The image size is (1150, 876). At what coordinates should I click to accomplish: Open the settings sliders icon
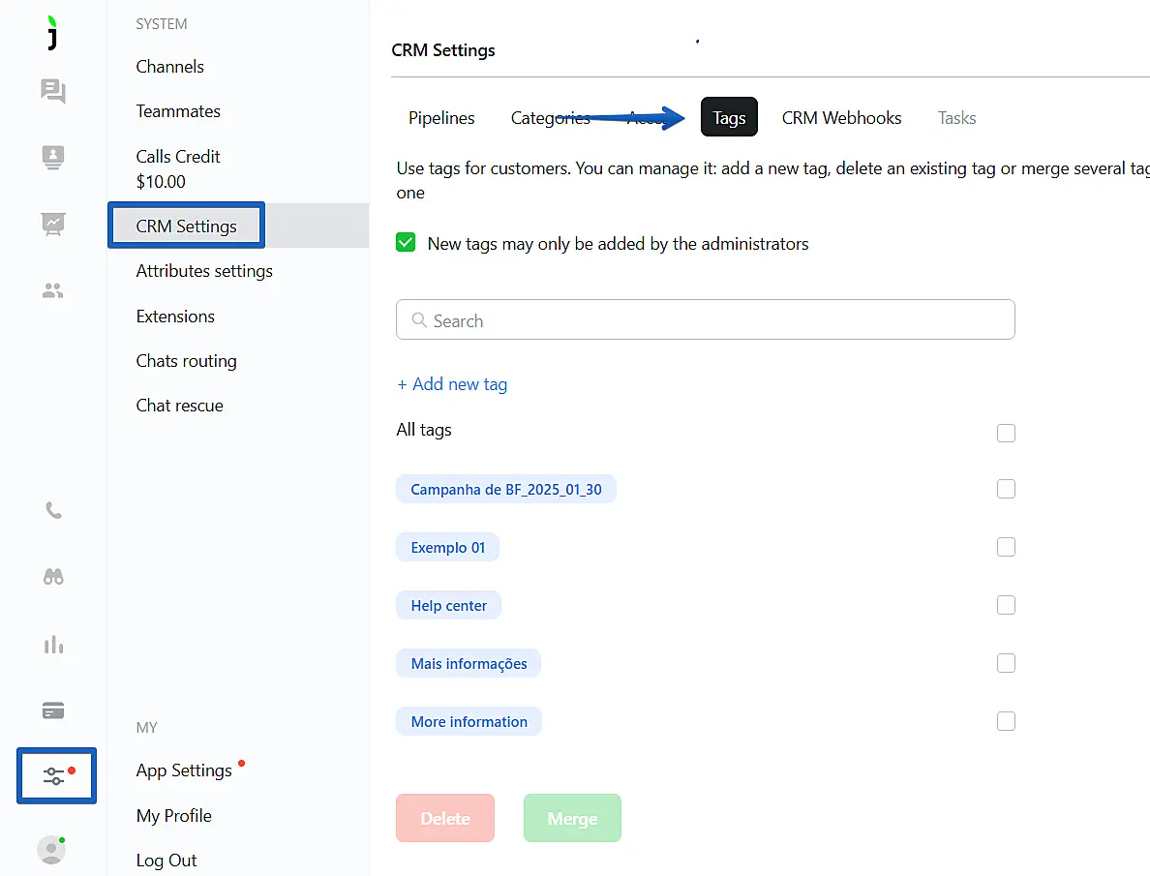(55, 775)
